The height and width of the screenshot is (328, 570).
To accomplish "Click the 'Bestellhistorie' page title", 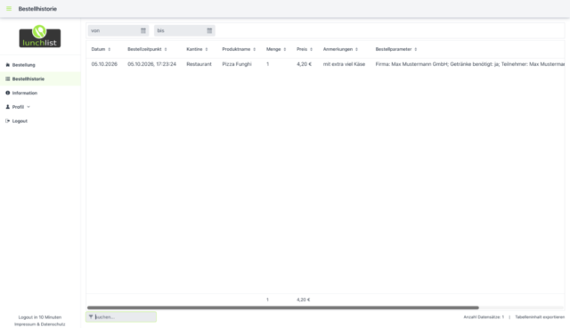I will click(37, 9).
